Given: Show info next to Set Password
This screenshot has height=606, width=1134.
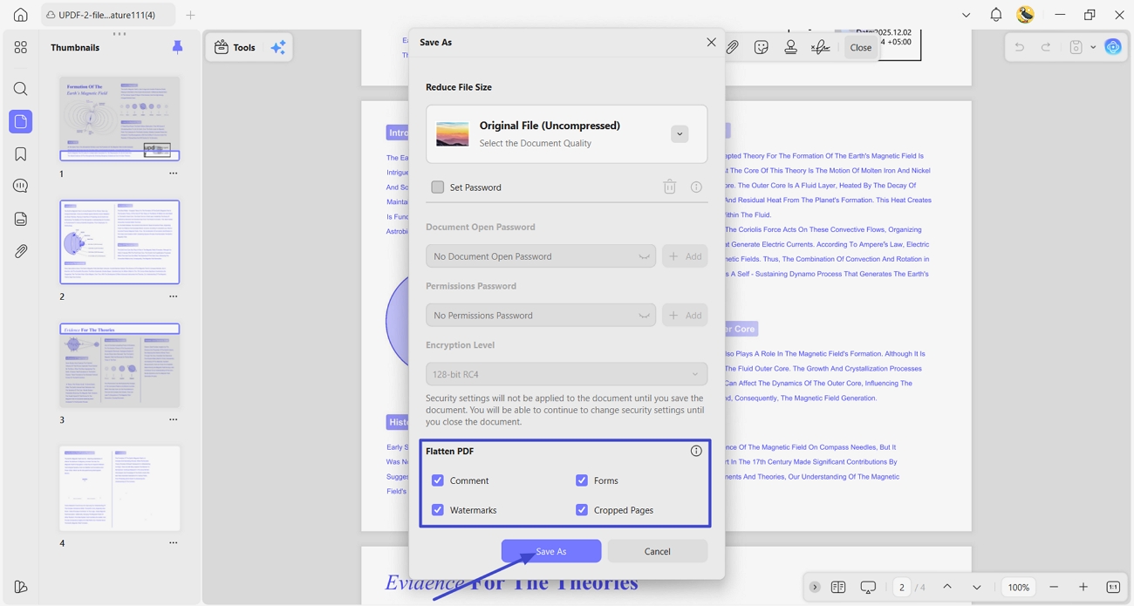Looking at the screenshot, I should pyautogui.click(x=696, y=187).
